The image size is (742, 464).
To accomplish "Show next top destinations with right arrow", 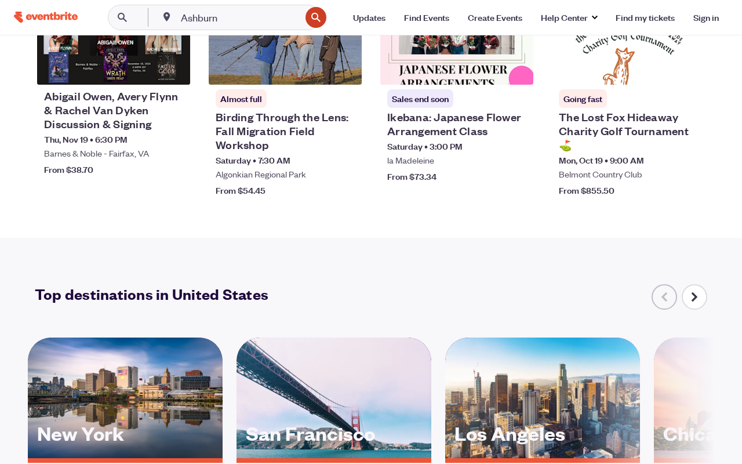I will point(694,297).
